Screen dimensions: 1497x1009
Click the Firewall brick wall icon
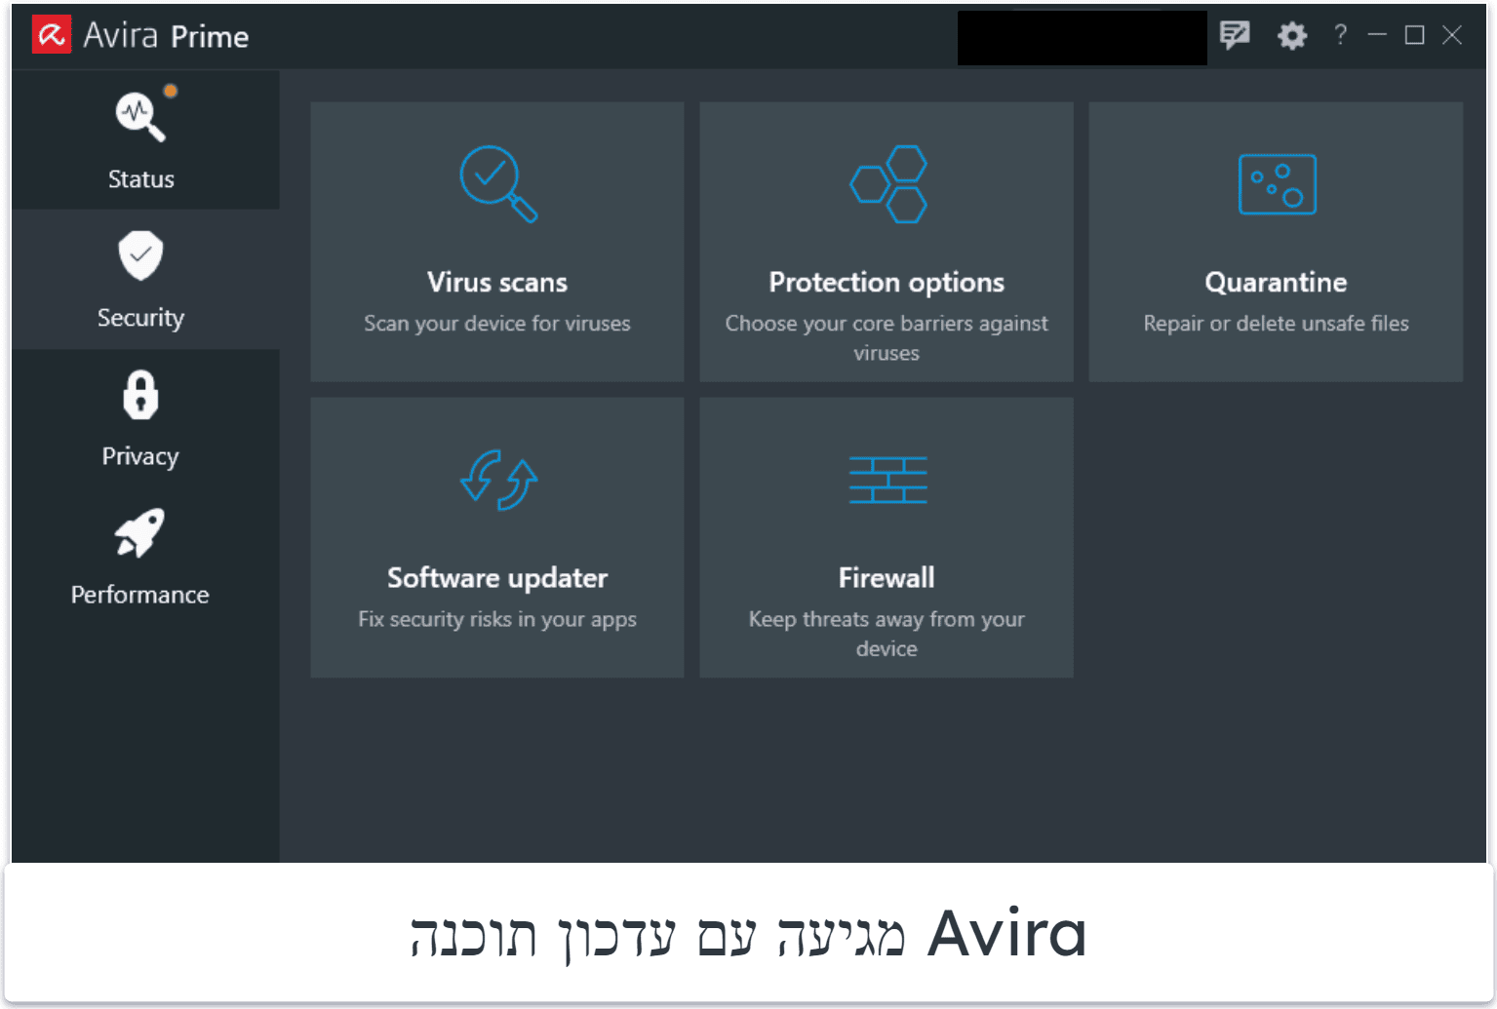(887, 480)
